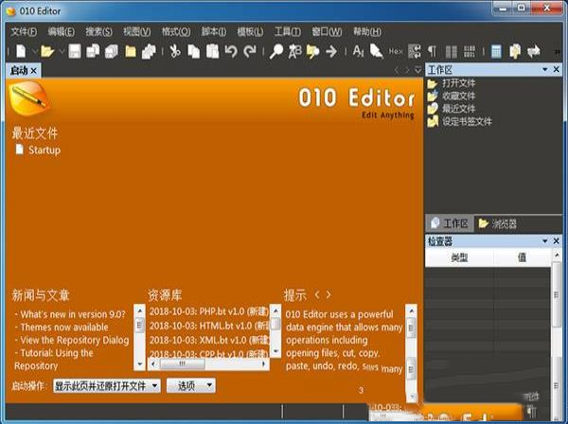
Task: Click the Hex edit mode icon
Action: pyautogui.click(x=396, y=51)
